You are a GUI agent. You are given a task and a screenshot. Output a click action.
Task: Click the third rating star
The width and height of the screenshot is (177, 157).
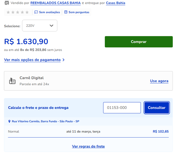coord(18,12)
